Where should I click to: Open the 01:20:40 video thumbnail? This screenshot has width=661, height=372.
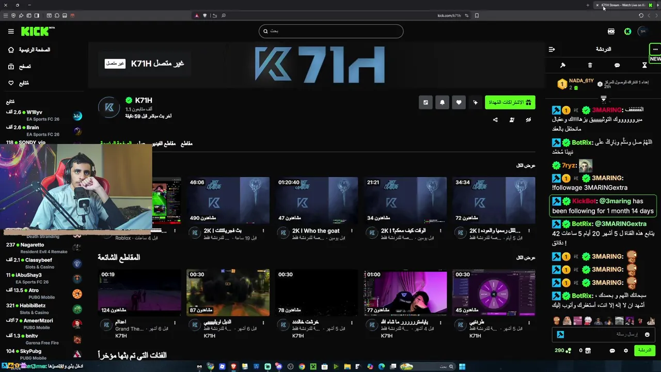(x=317, y=200)
